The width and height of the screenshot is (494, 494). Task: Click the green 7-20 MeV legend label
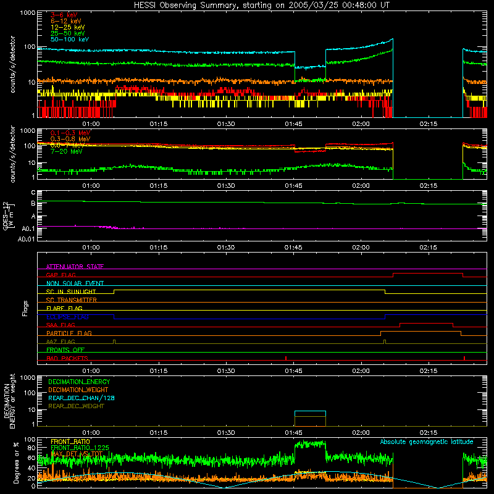66,151
